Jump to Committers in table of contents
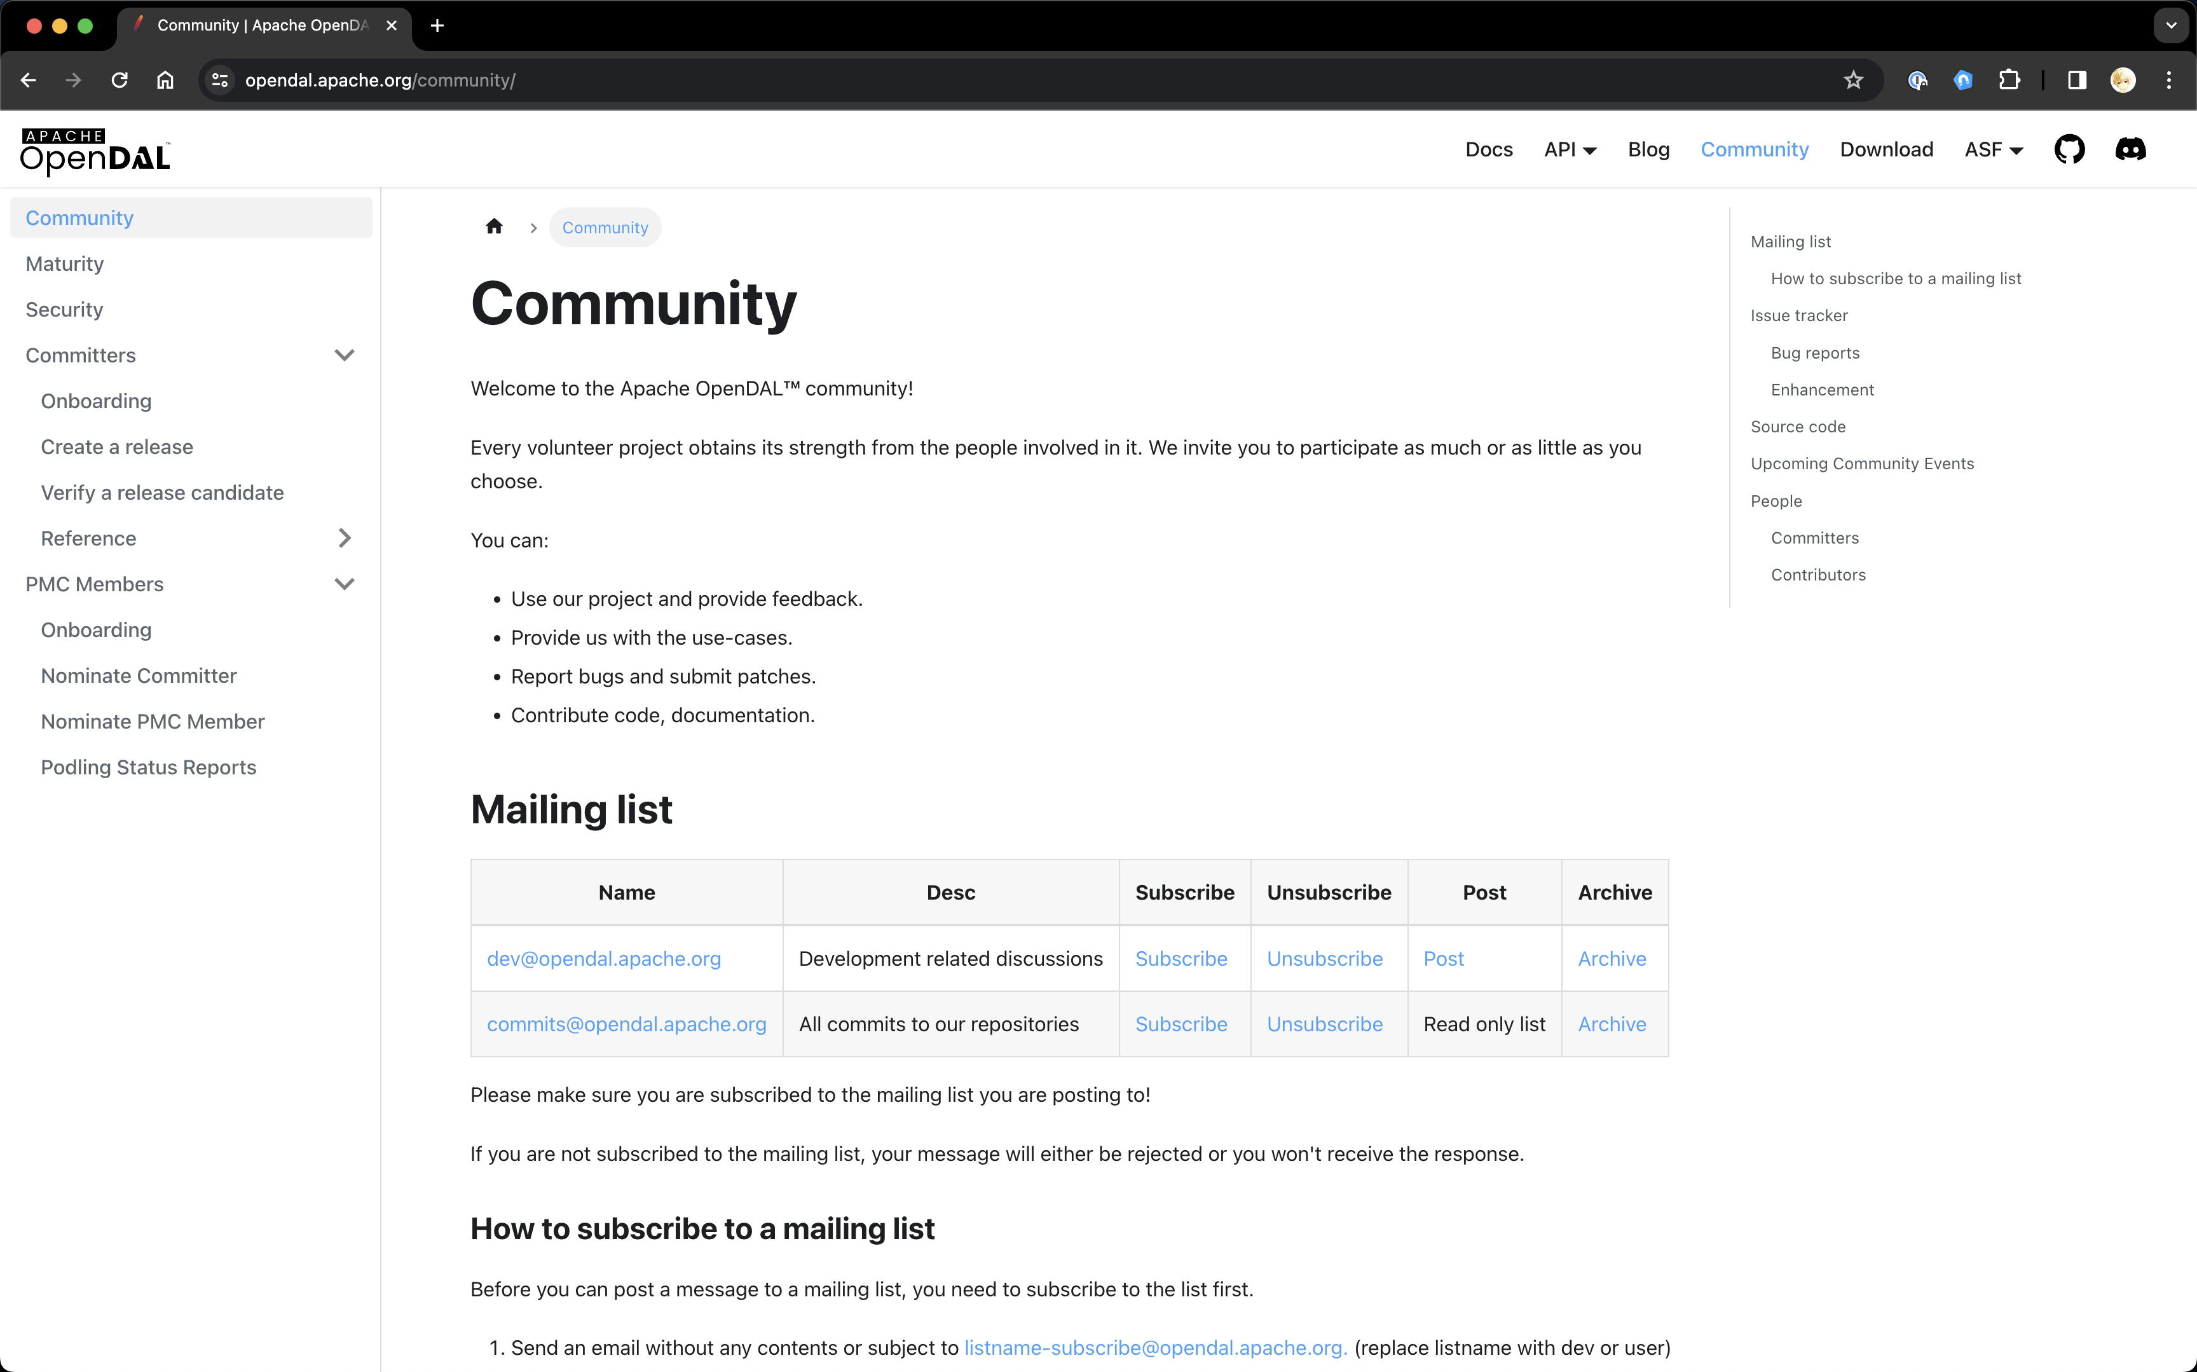The height and width of the screenshot is (1372, 2197). pyautogui.click(x=1814, y=538)
